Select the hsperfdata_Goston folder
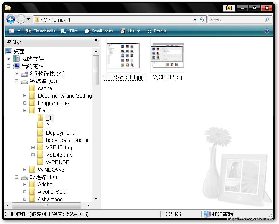This screenshot has width=279, height=224. (x=68, y=140)
